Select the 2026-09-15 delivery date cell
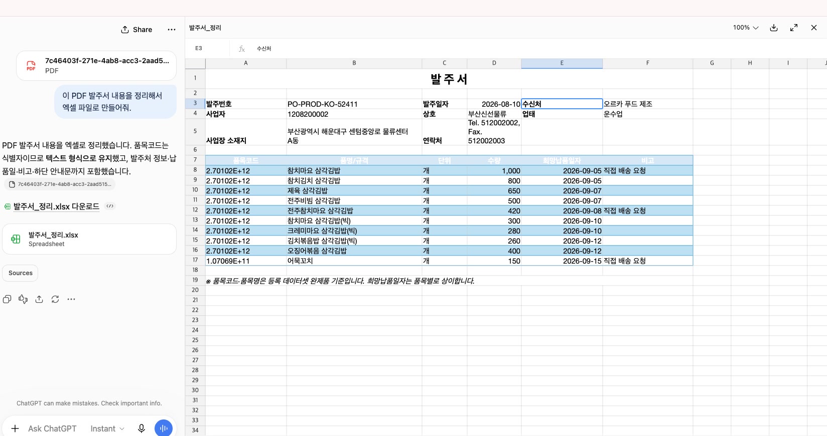The image size is (827, 436). [562, 261]
